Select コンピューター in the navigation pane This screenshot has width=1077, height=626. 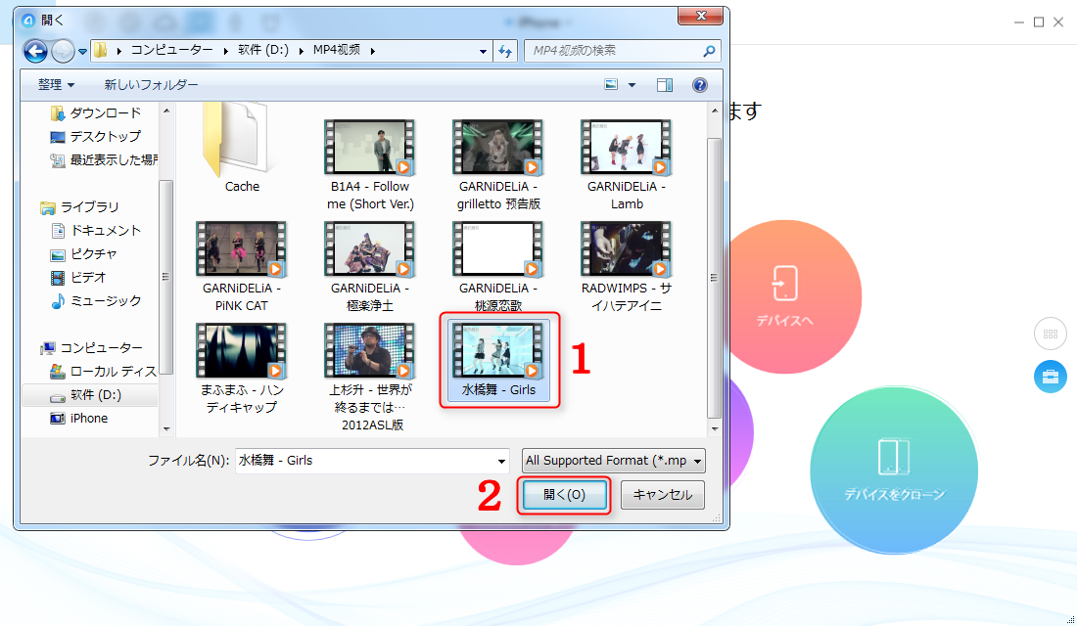point(91,348)
